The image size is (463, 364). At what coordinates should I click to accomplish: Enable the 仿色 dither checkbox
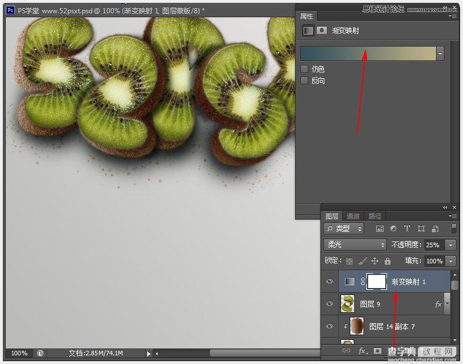pyautogui.click(x=304, y=69)
